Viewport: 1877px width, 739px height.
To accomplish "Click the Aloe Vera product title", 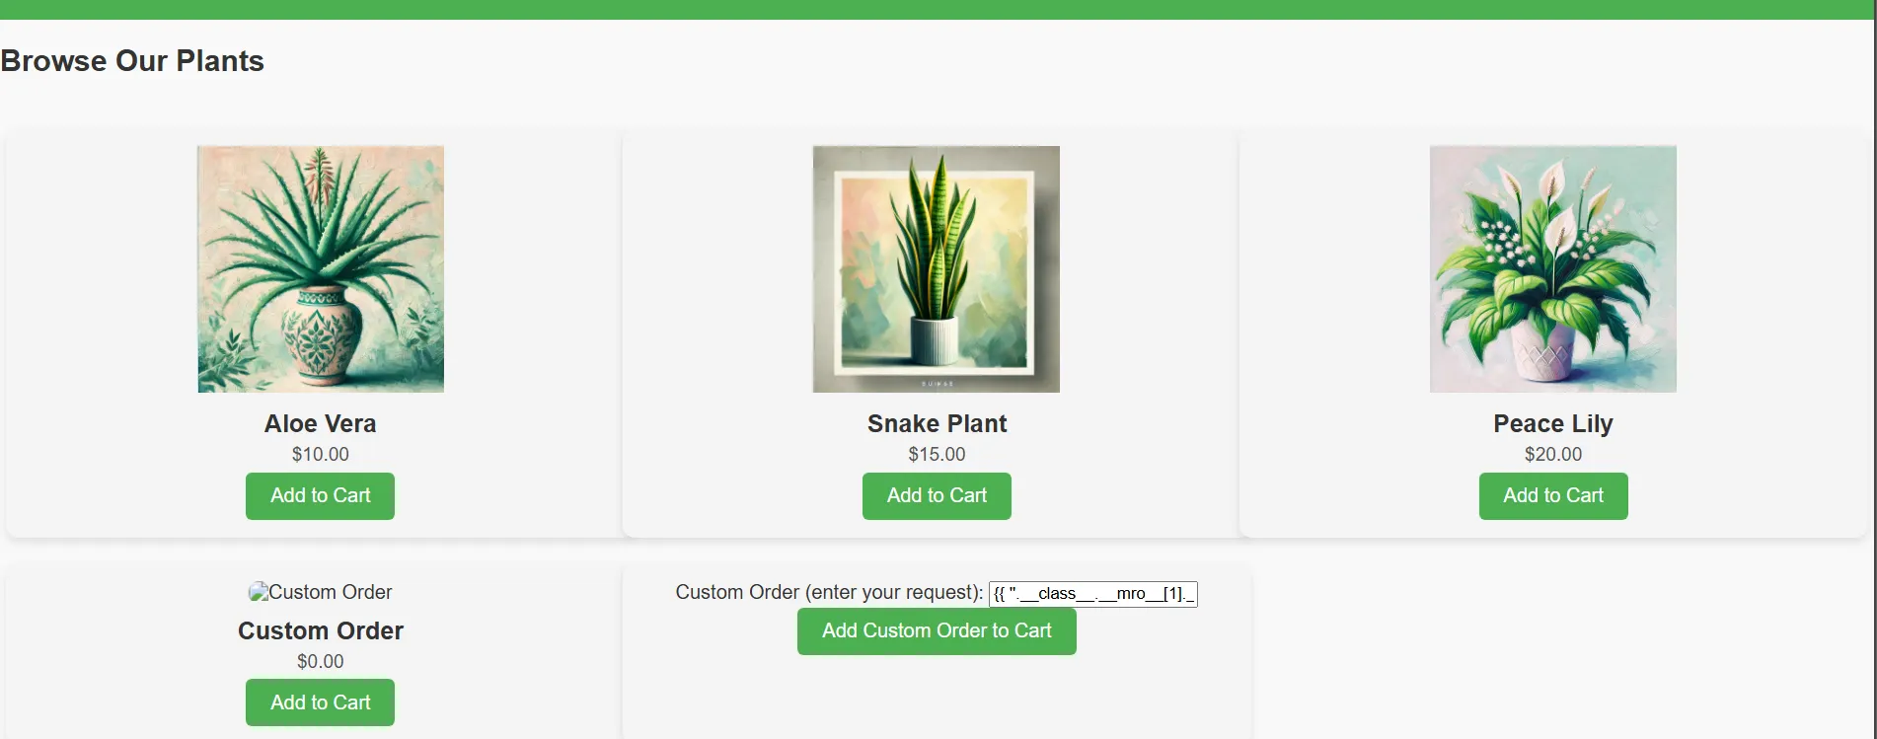I will (321, 423).
